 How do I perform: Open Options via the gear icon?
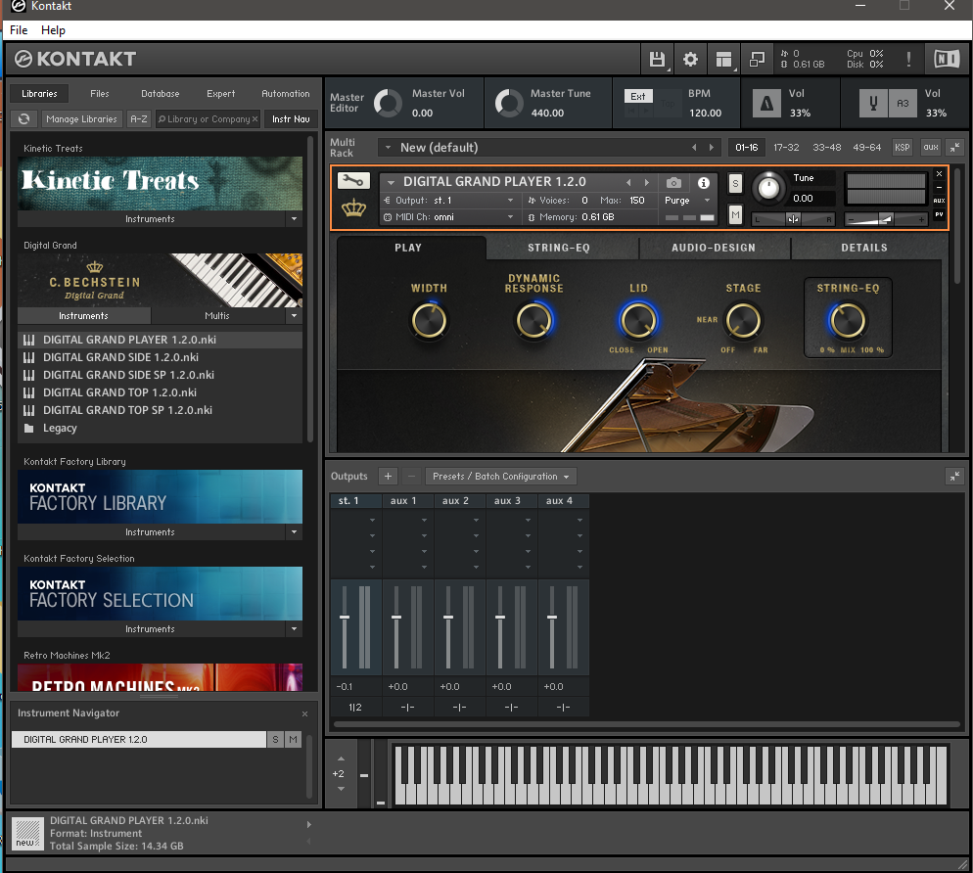(690, 60)
